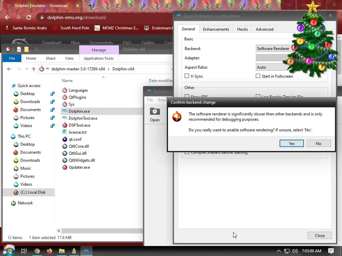Open Santa Bombs Arabs bookmark

pos(26,28)
